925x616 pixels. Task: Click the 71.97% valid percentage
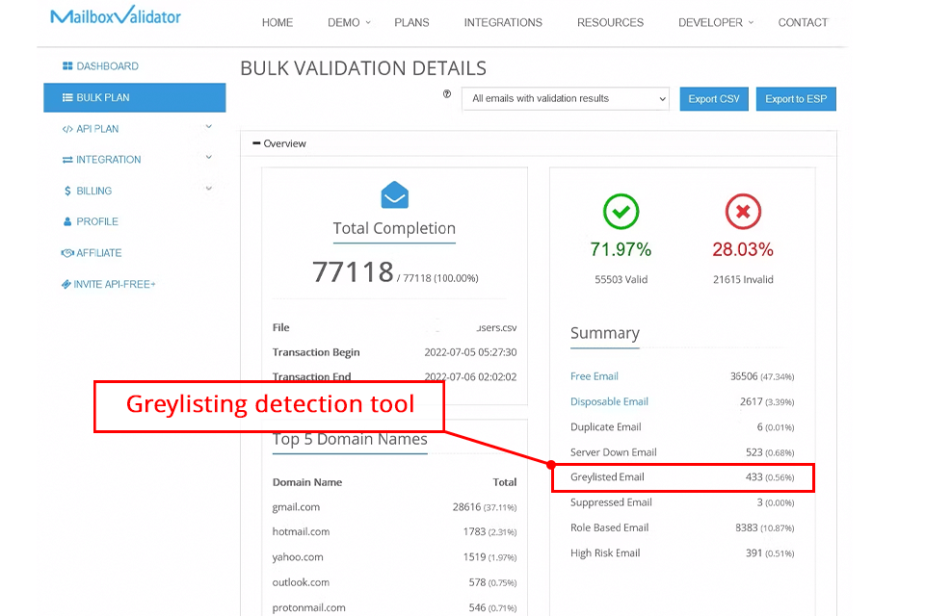click(x=621, y=249)
